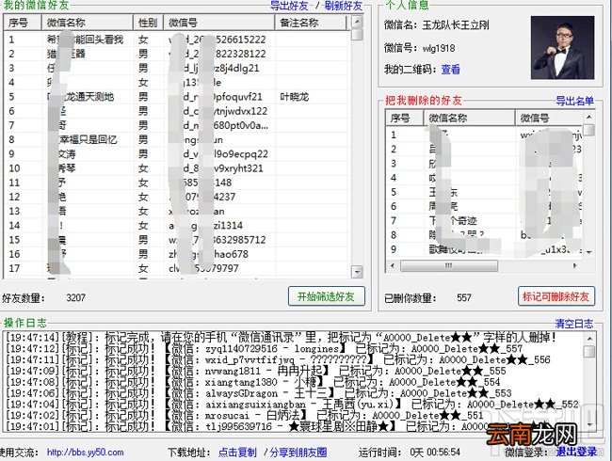Open 查看 QR code link
This screenshot has height=461, width=612.
(450, 70)
